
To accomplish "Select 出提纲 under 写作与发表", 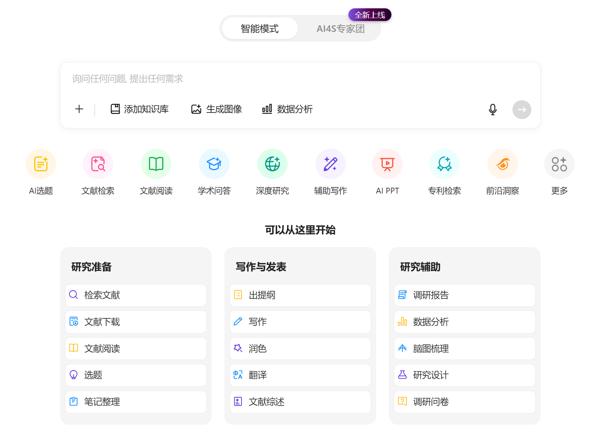I will click(x=300, y=295).
